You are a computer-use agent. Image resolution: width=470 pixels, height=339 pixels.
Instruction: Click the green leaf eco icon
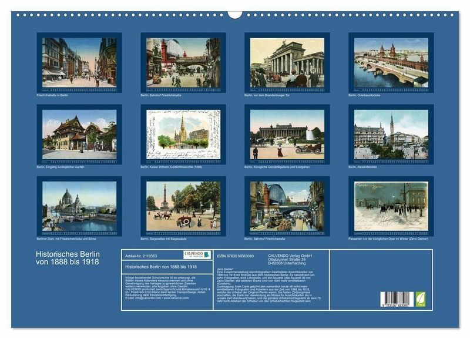pos(420,299)
